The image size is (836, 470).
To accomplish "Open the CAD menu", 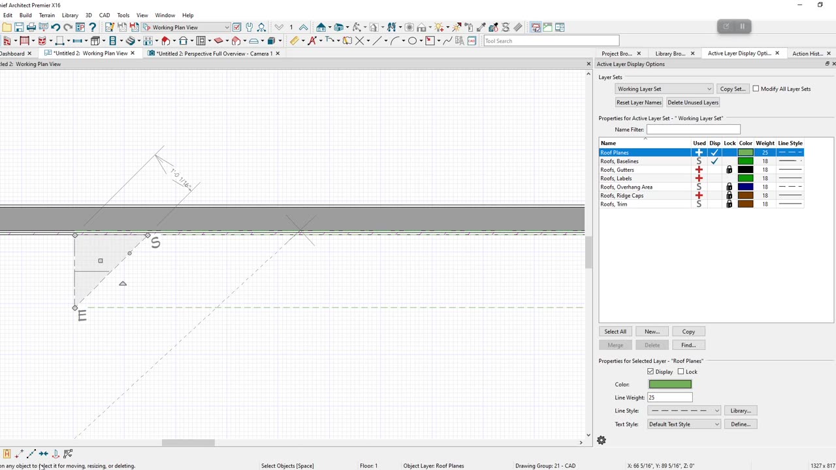I will tap(104, 15).
